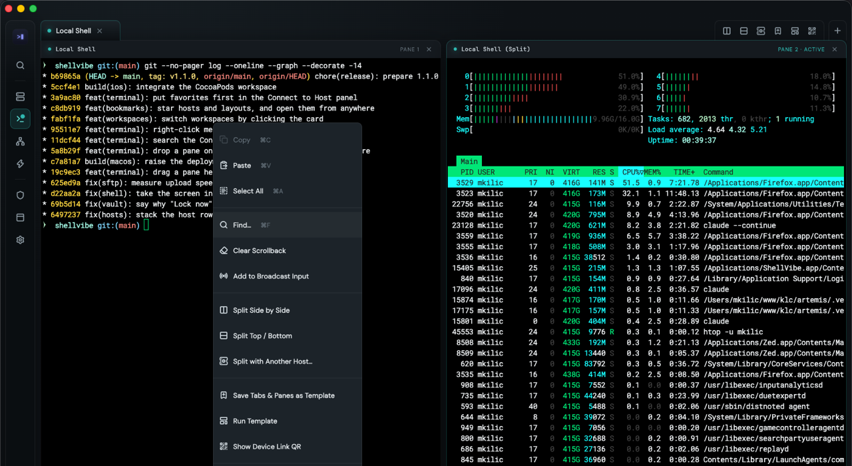Open settings via the sidebar gear icon
This screenshot has width=852, height=466.
(x=20, y=240)
